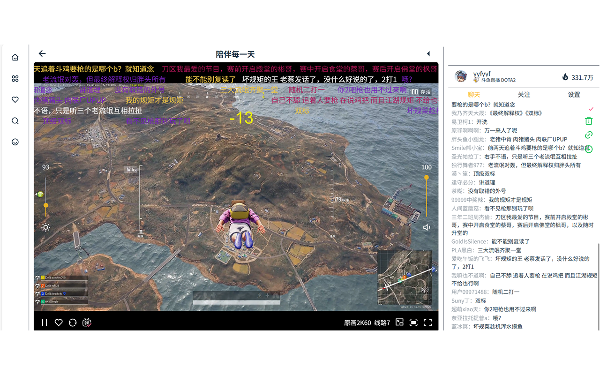Adjust the volume slider at 100

[426, 197]
